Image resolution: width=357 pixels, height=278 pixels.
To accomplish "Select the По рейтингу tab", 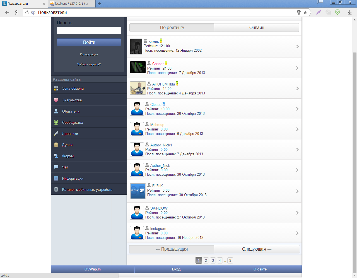I will [172, 27].
